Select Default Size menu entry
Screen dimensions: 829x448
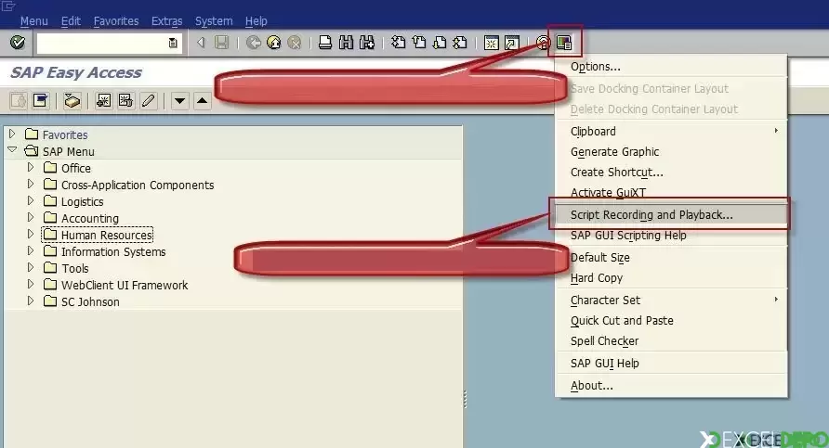click(x=671, y=258)
